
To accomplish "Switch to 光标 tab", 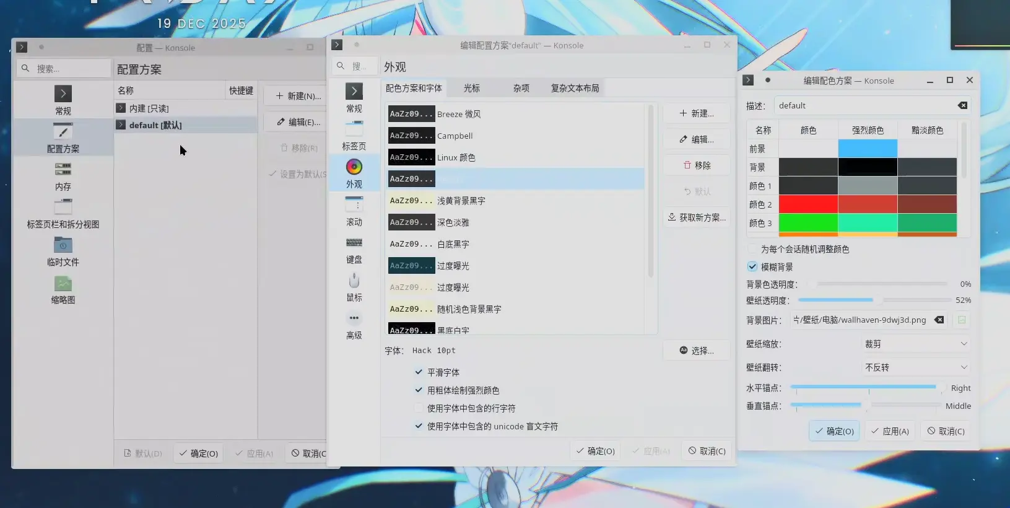I will point(472,88).
